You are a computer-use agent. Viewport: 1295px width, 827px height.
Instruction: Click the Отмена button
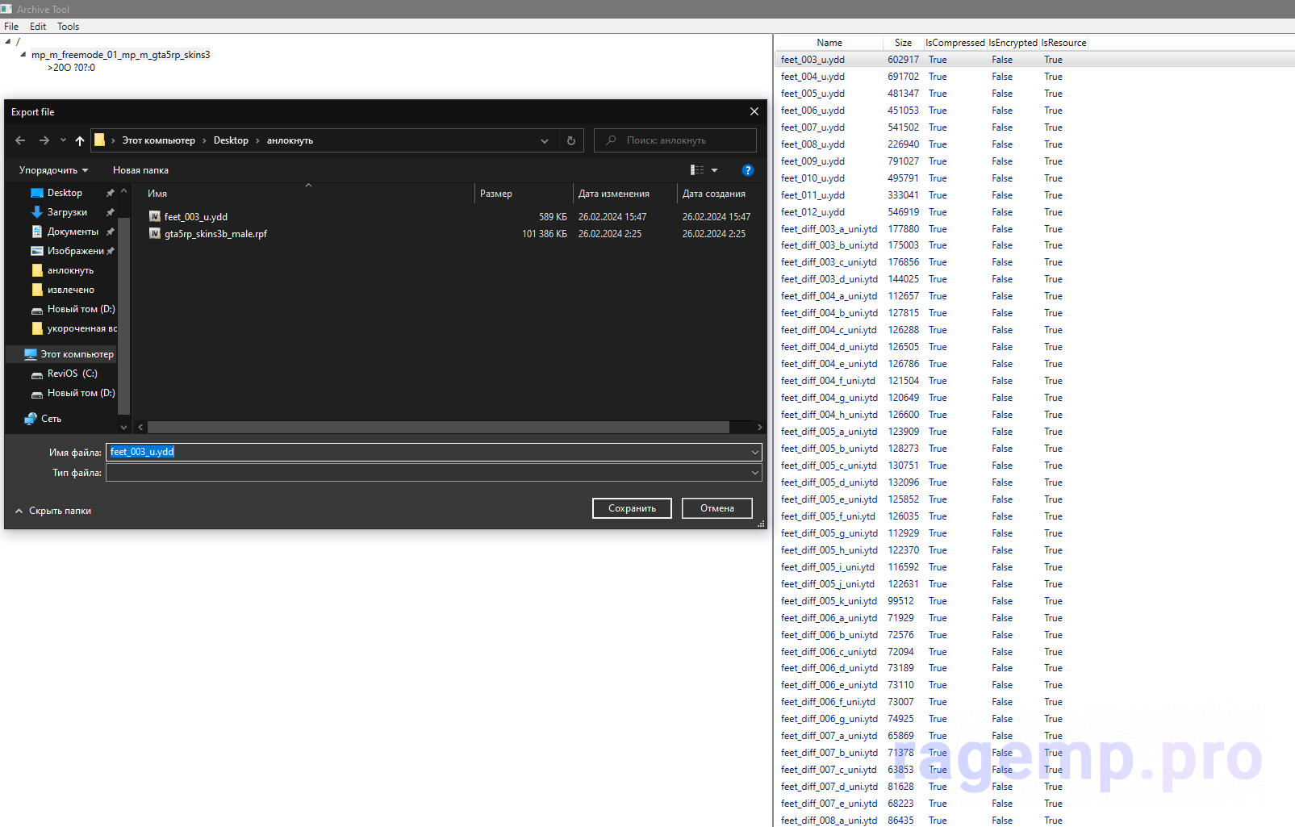click(716, 508)
